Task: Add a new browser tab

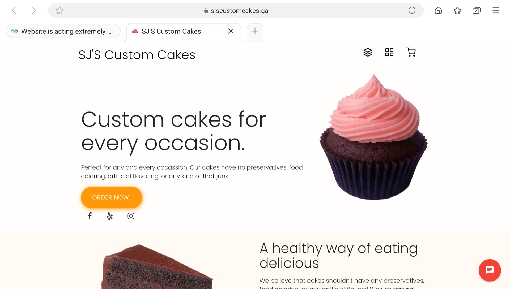Action: 255,31
